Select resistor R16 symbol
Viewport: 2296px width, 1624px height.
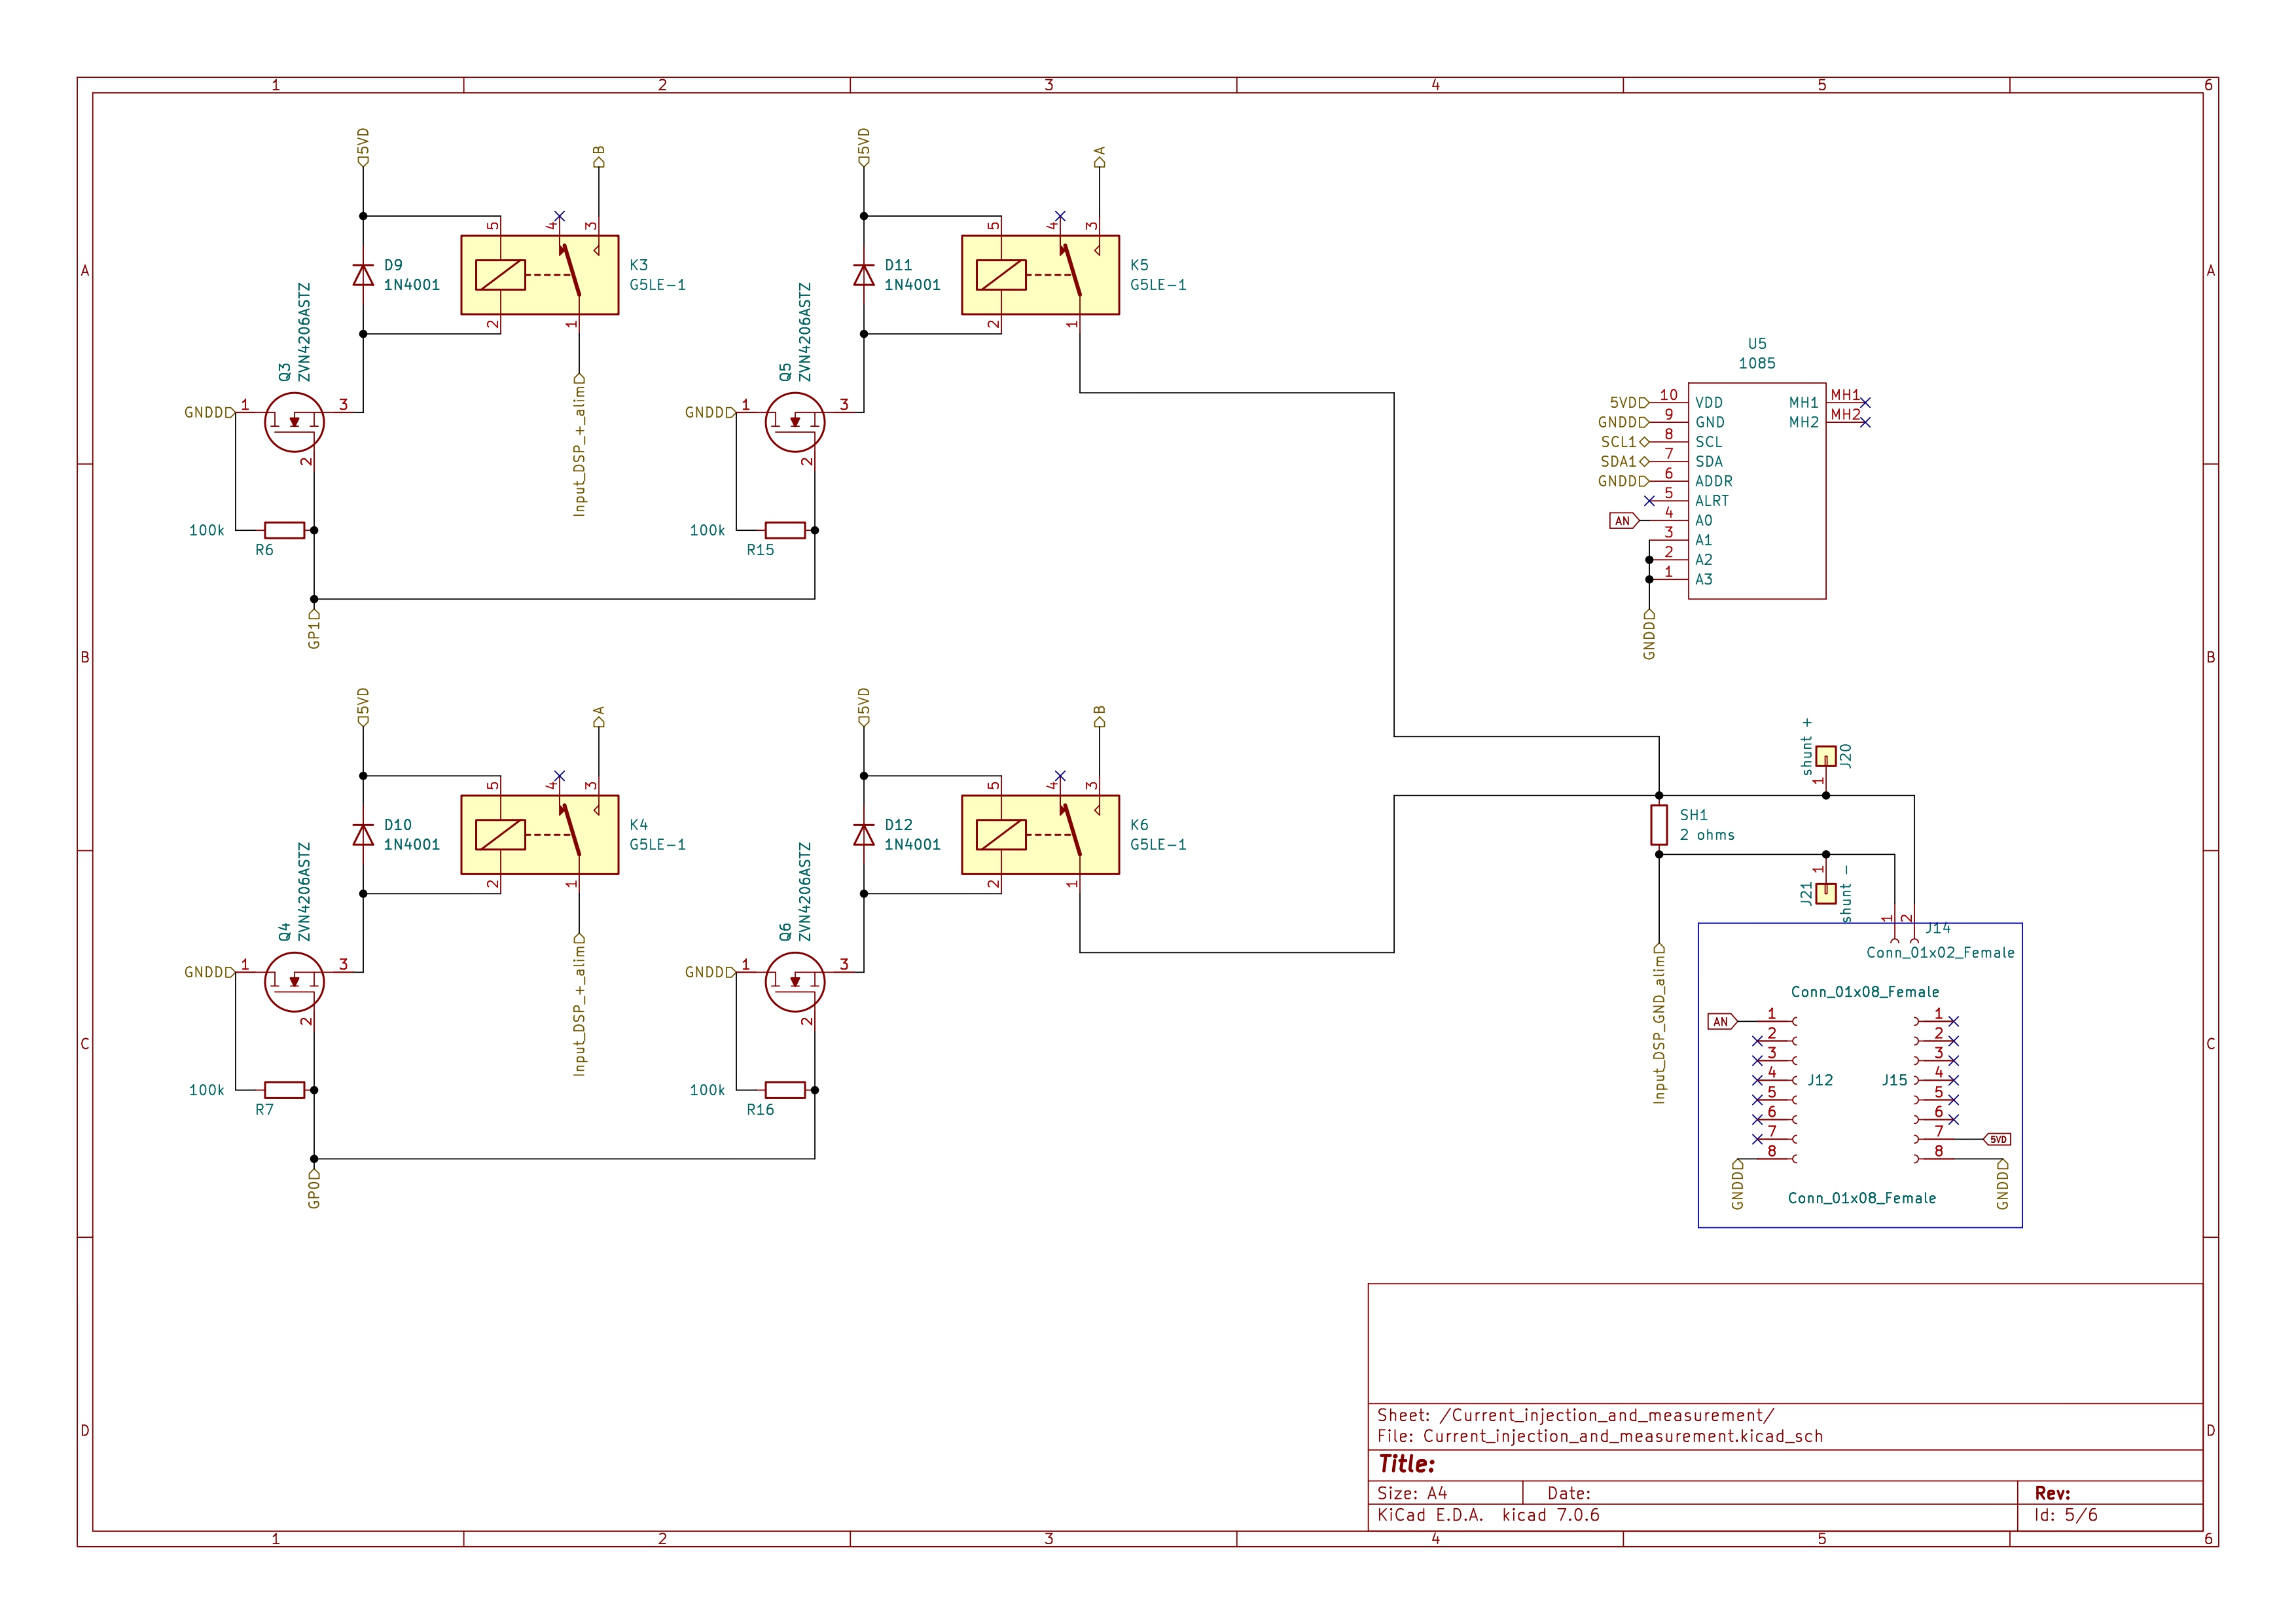tap(785, 1090)
